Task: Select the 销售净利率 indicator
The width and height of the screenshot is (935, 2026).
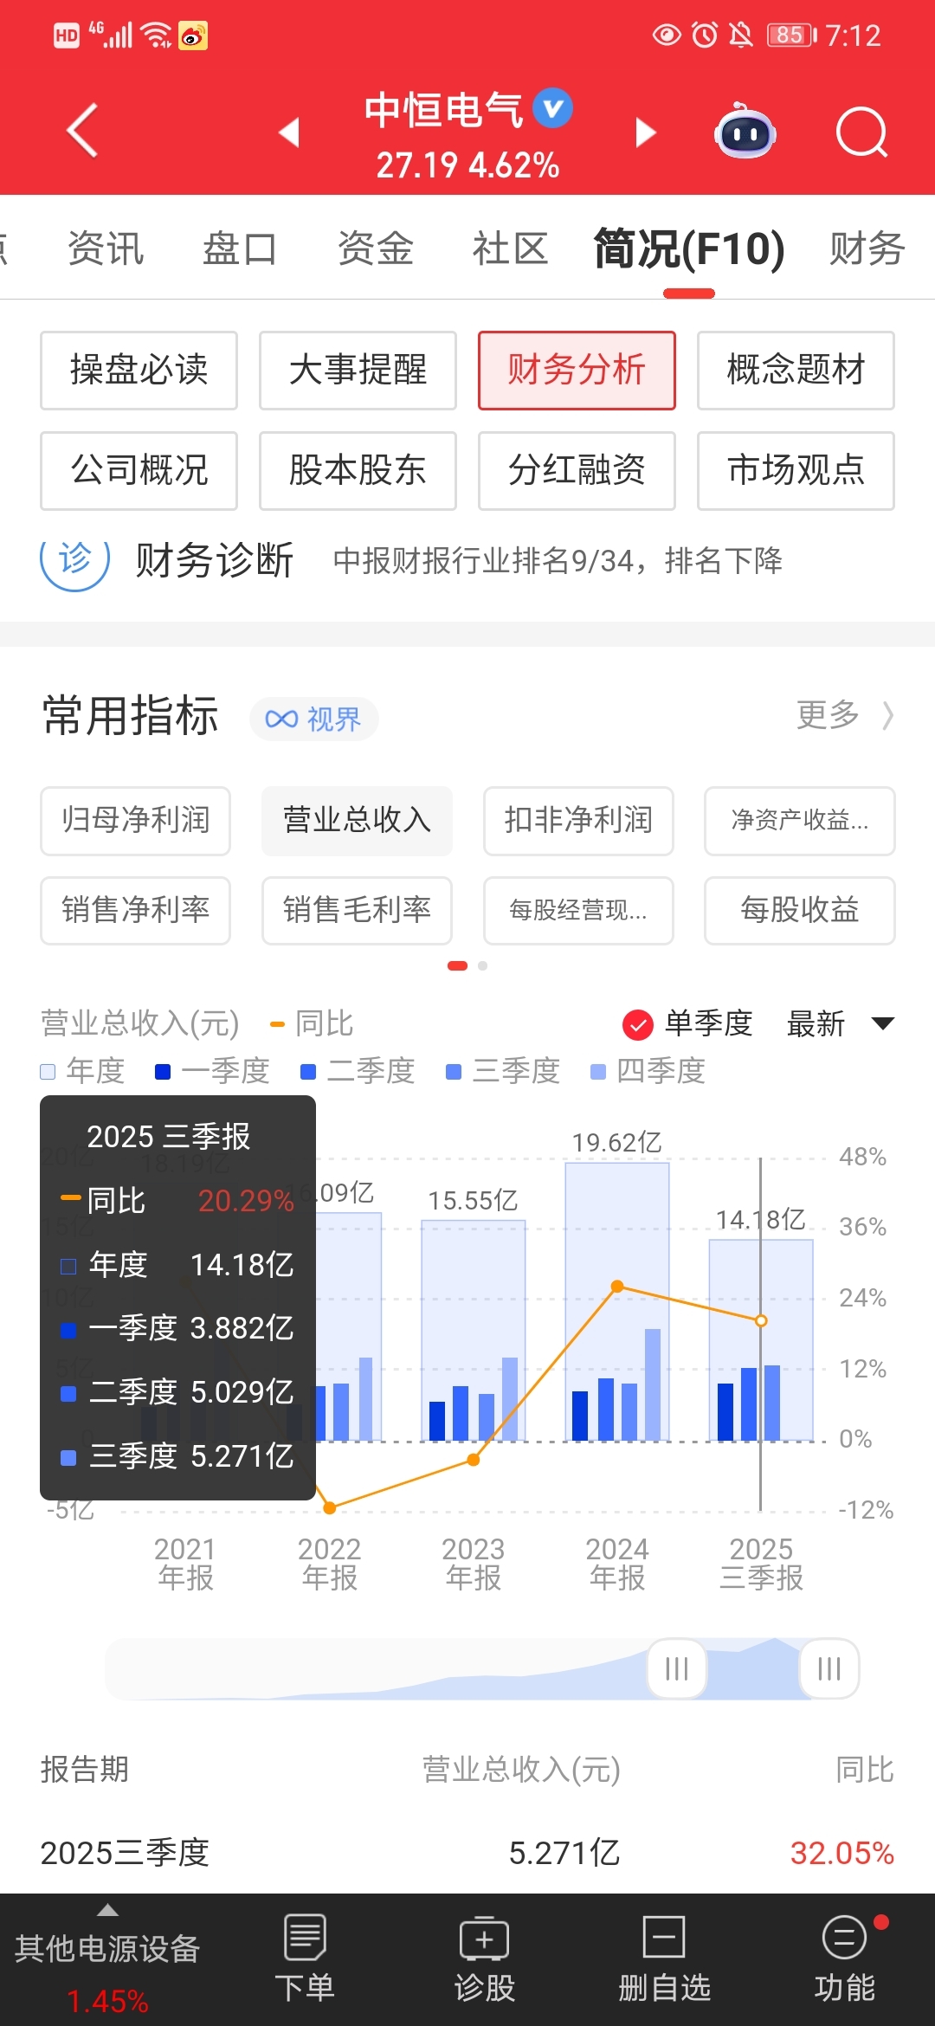Action: click(x=135, y=911)
